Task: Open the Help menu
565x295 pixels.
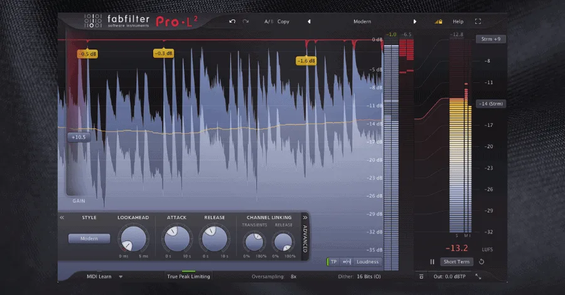Action: (458, 21)
